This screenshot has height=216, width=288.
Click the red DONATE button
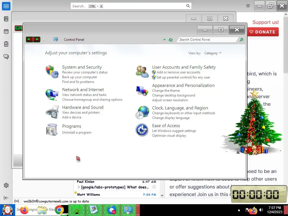click(x=263, y=32)
